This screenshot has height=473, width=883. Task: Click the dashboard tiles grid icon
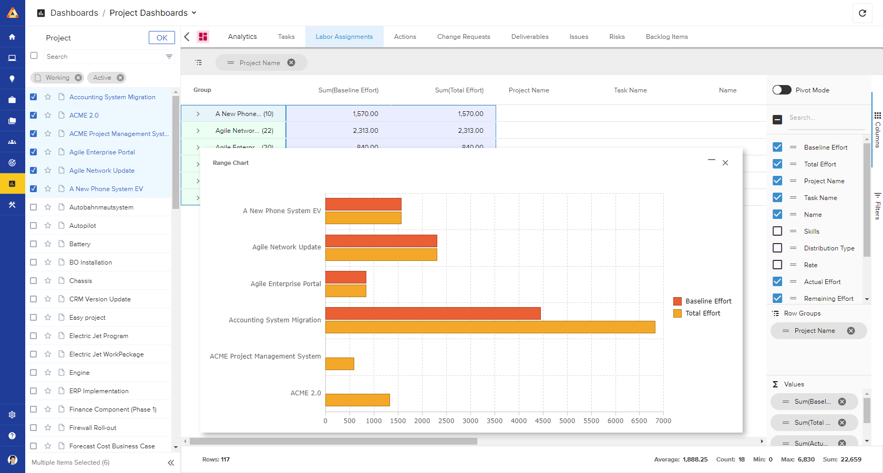pos(203,37)
